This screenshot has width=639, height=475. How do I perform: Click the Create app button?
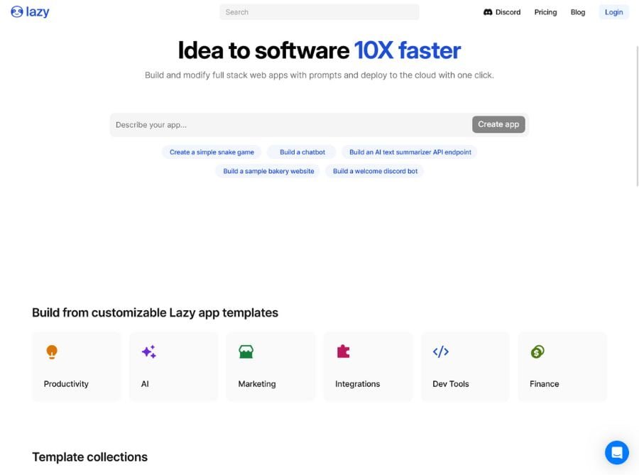coord(498,124)
